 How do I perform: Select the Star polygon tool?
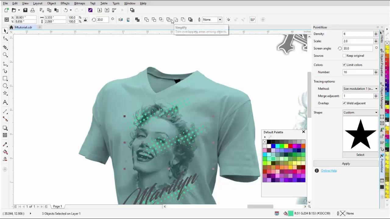(5, 93)
